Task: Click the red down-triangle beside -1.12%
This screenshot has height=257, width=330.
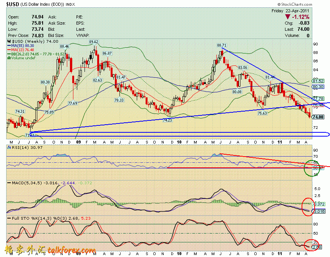Action: [x=287, y=17]
